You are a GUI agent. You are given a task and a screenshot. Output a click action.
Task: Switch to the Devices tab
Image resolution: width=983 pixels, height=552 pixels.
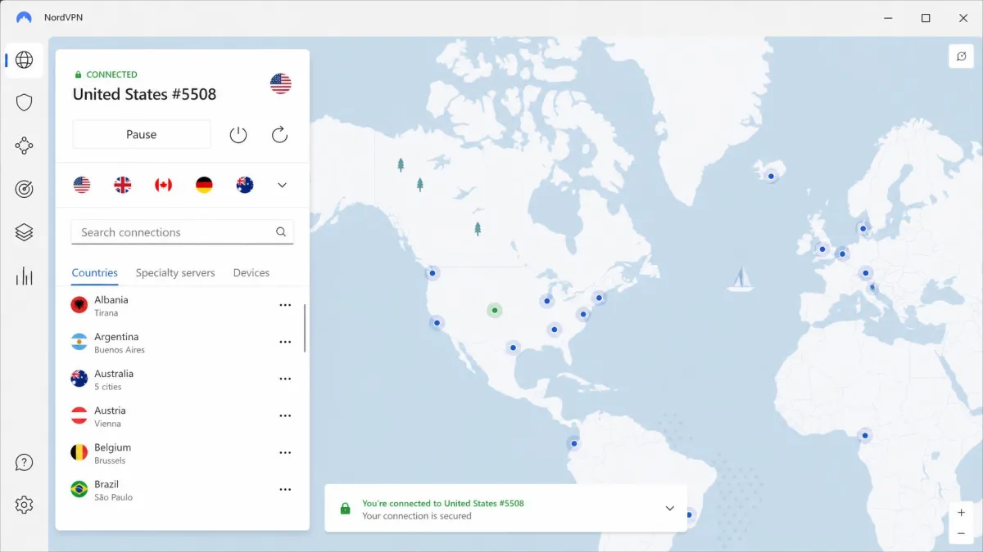tap(251, 273)
